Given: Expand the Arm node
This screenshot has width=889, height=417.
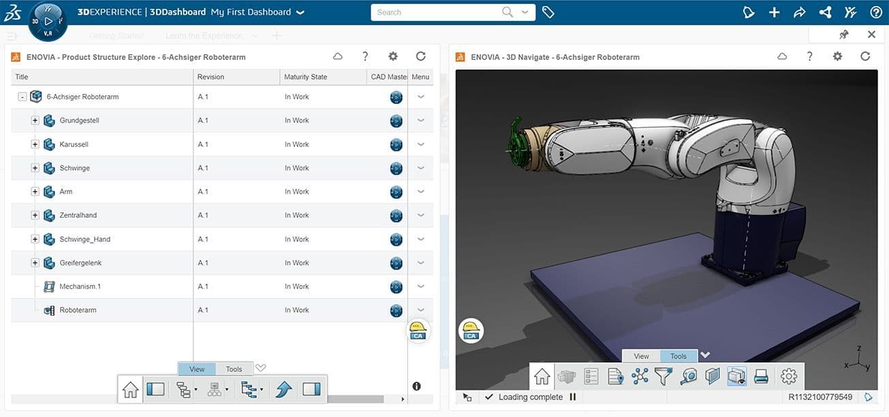Looking at the screenshot, I should click(35, 192).
